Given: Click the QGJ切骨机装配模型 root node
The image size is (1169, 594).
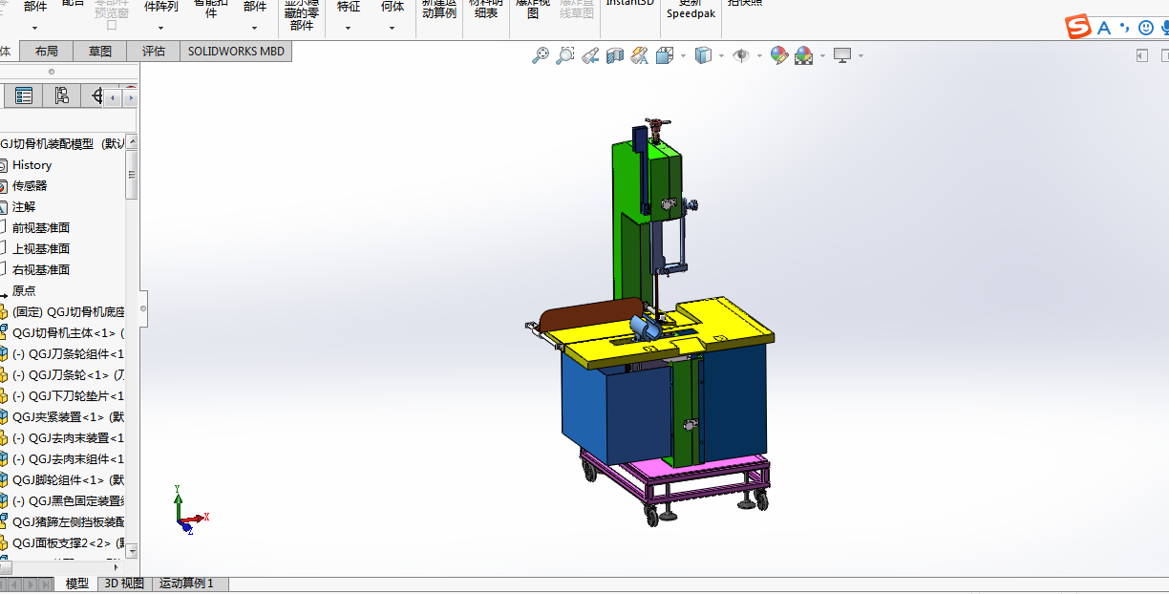Looking at the screenshot, I should coord(63,144).
